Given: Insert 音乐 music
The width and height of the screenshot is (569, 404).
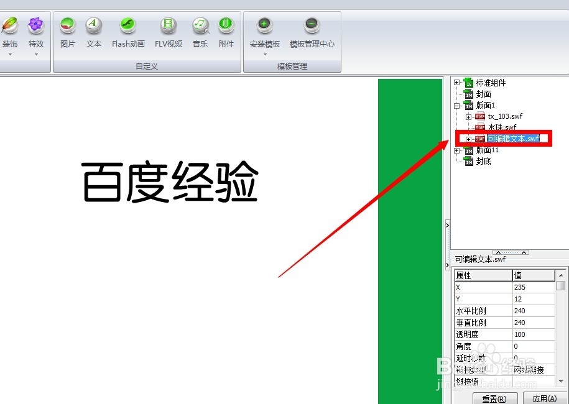Looking at the screenshot, I should click(x=200, y=33).
